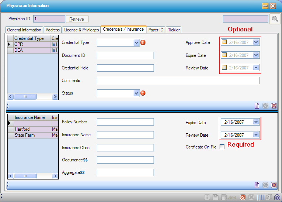
Task: Click the Insurance Name column header
Action: pos(32,117)
